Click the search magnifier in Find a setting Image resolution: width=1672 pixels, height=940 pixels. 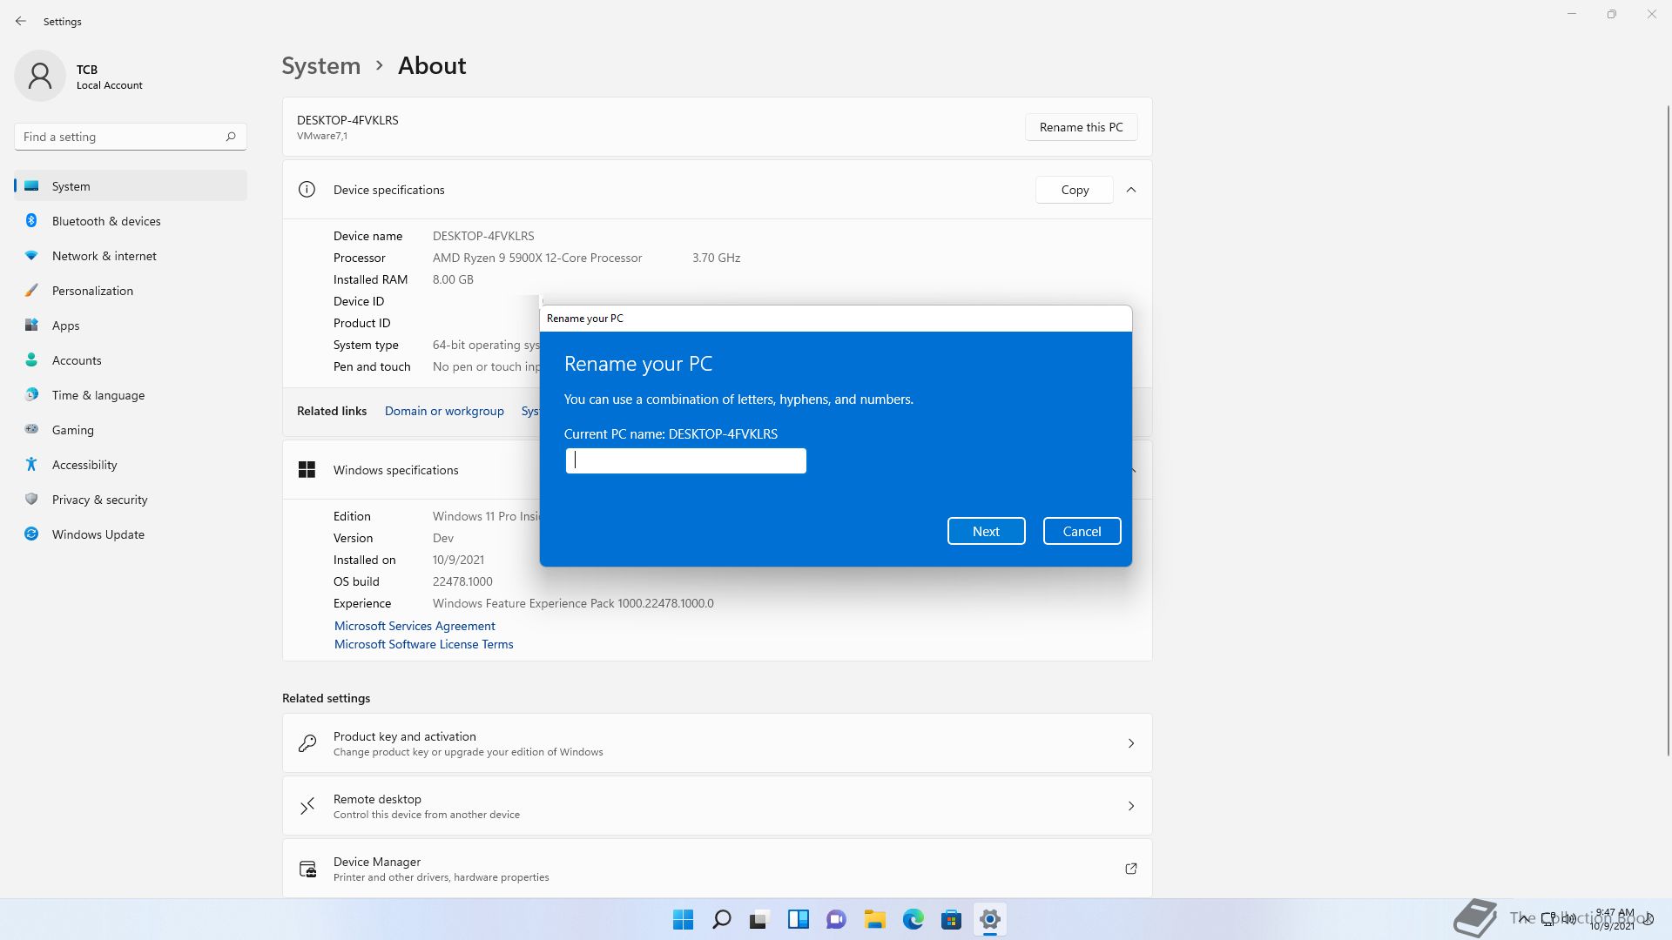(231, 137)
